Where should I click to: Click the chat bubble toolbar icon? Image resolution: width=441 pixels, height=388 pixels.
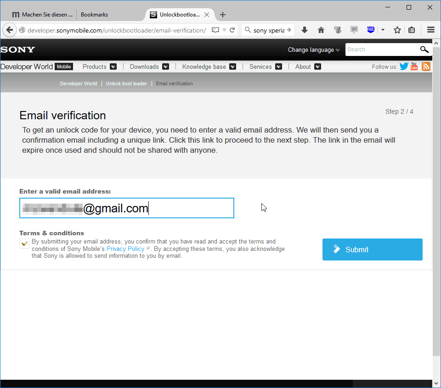click(x=354, y=29)
